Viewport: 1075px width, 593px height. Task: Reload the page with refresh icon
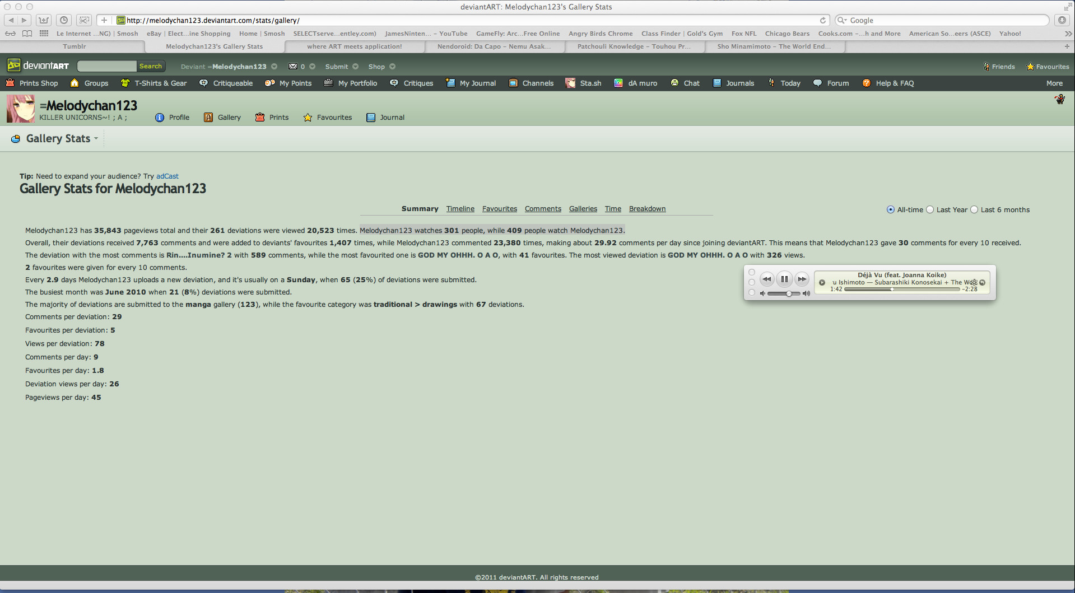823,20
